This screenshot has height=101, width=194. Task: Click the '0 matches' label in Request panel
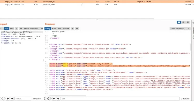[x=37, y=98]
